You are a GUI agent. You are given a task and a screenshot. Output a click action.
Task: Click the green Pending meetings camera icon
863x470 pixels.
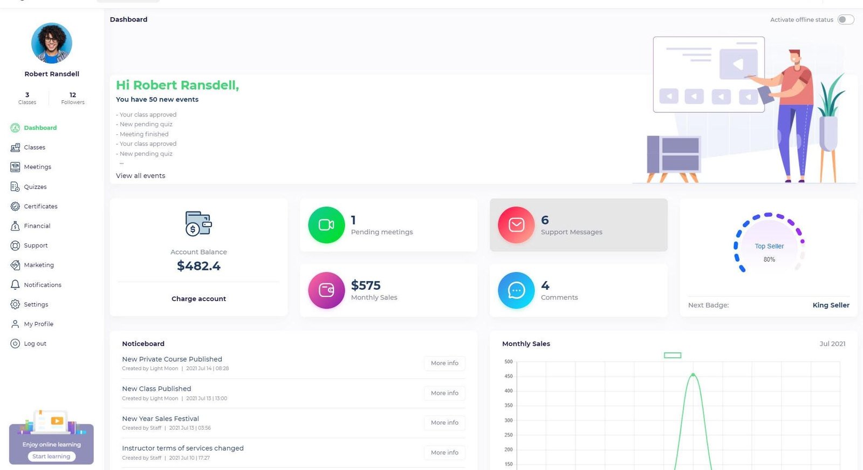tap(326, 225)
